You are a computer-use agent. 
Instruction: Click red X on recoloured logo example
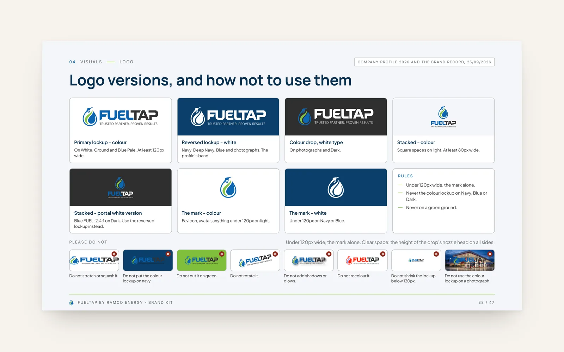pos(382,254)
